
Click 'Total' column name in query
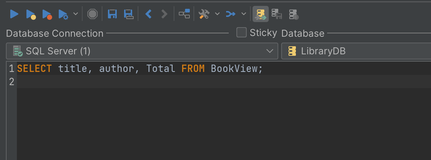[x=161, y=69]
